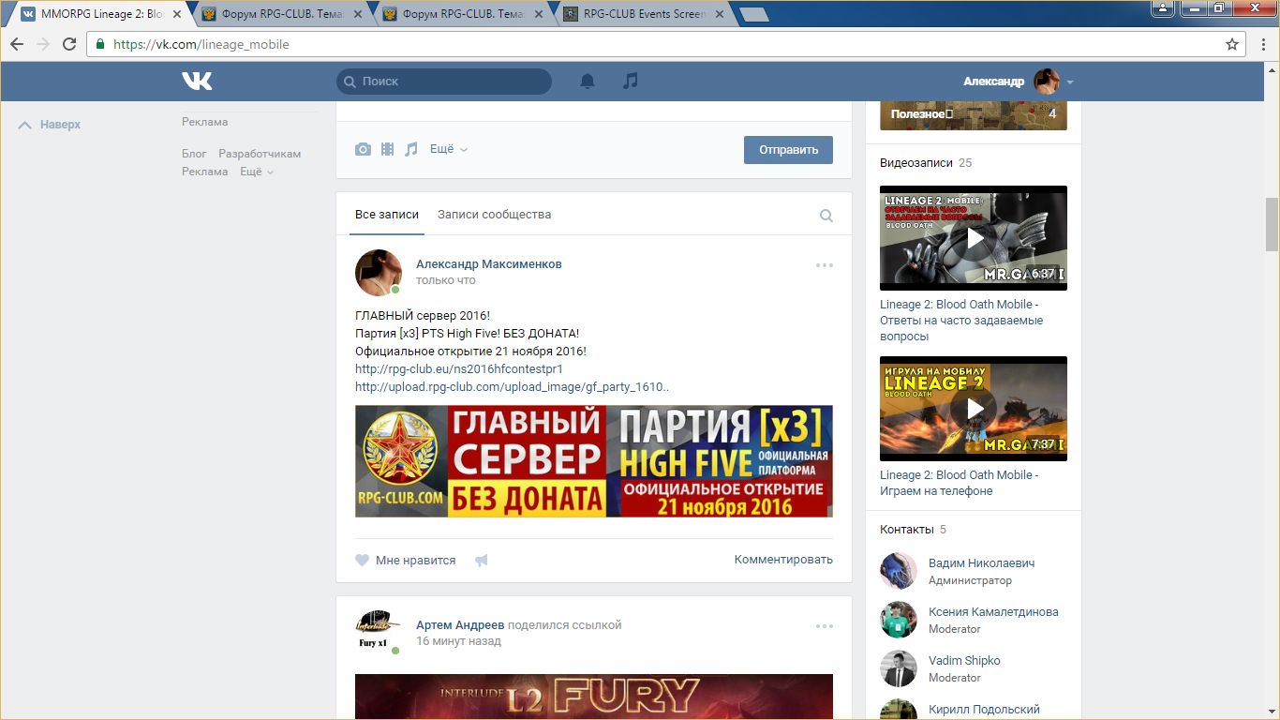
Task: Open Вадим Николаевич contact name
Action: (982, 563)
